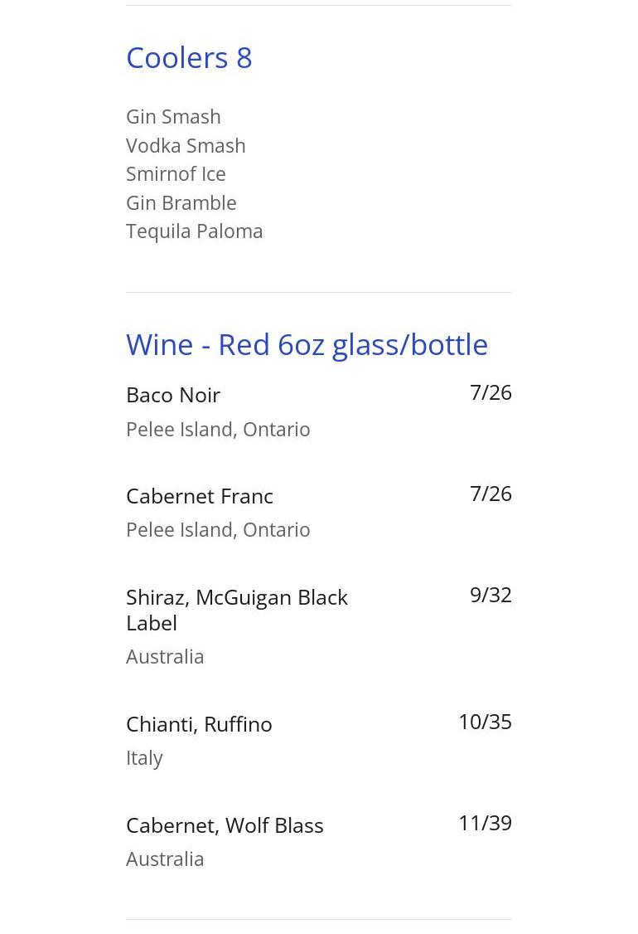
Task: Click the Cabernet Franc 7/26 price
Action: 491,494
